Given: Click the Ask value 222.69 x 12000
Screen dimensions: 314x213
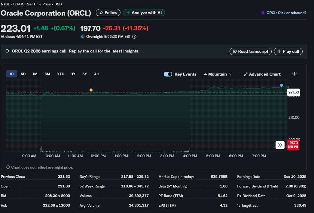Looking at the screenshot, I should [x=56, y=205].
